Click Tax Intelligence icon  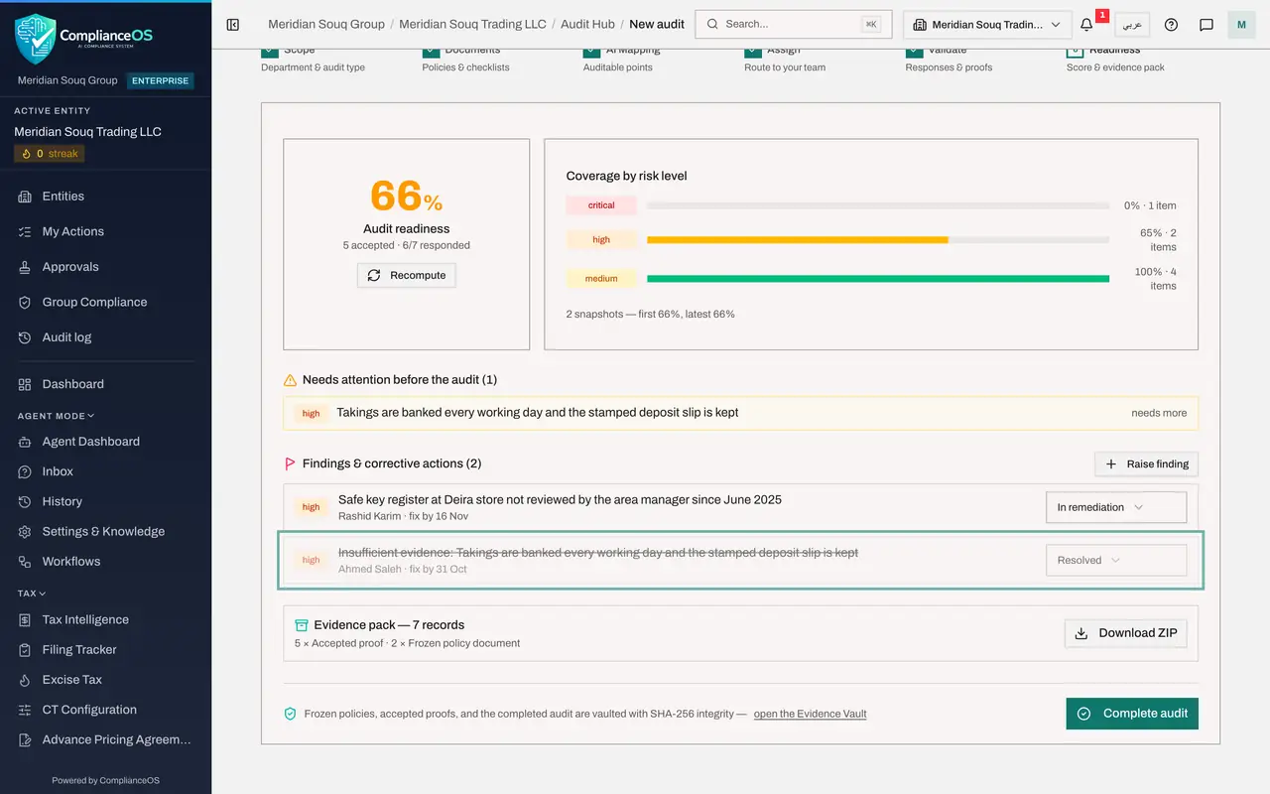(x=25, y=619)
